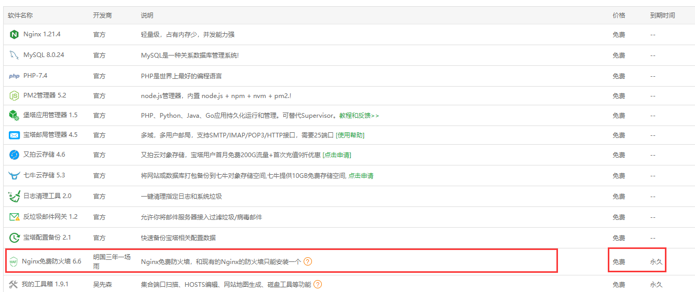Click the 堡塔应用管理器 green cube icon
The height and width of the screenshot is (292, 695).
14,115
